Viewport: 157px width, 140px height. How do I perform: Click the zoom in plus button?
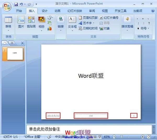coord(143,137)
